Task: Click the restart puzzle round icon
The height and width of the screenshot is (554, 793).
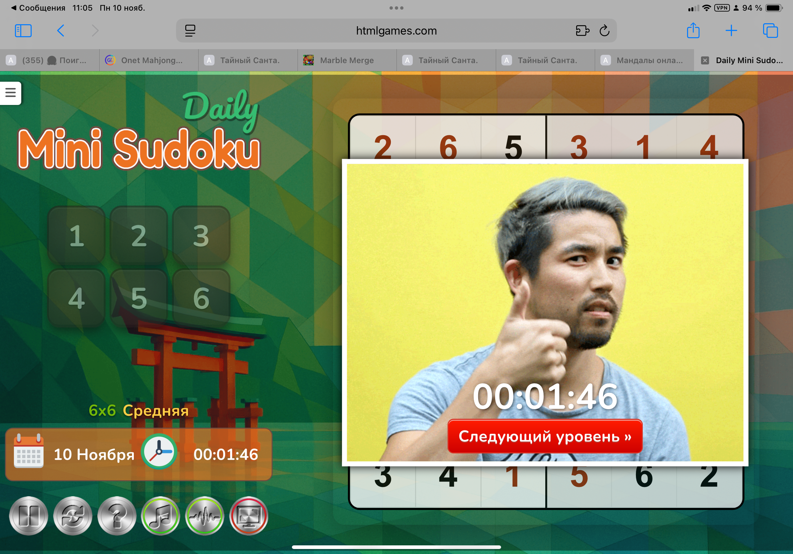Action: [x=72, y=516]
